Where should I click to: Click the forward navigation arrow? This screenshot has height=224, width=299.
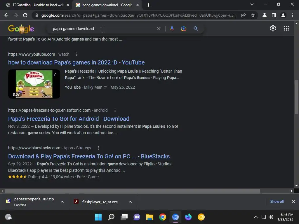pyautogui.click(x=16, y=15)
